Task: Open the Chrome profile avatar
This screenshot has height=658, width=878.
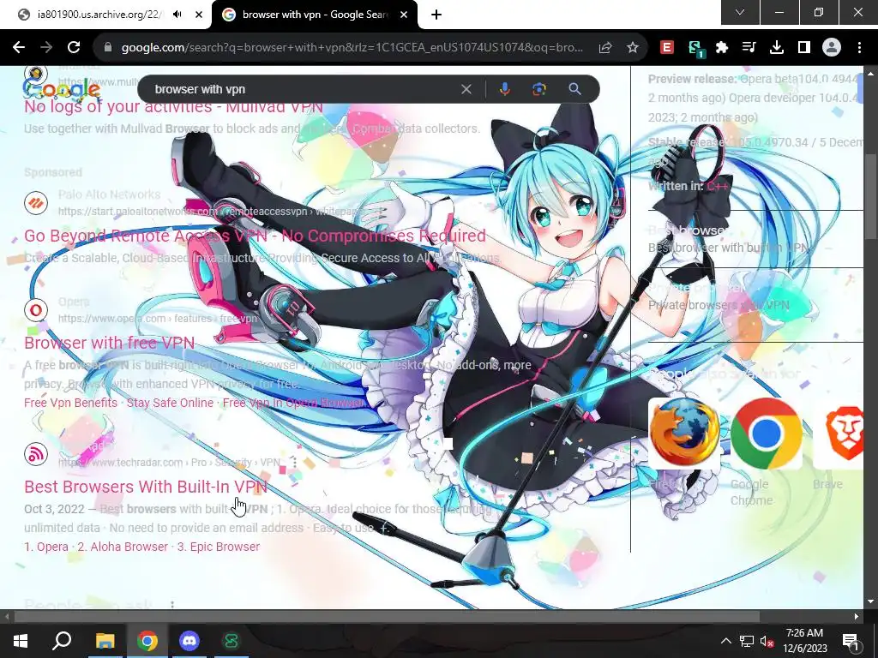Action: pos(832,48)
